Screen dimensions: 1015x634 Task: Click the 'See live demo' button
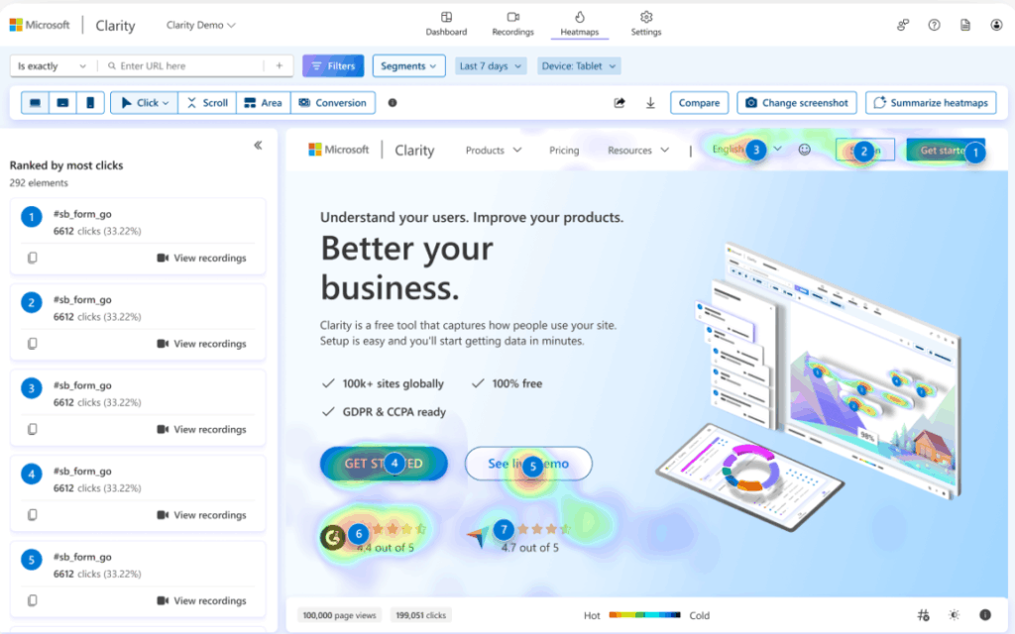tap(528, 464)
